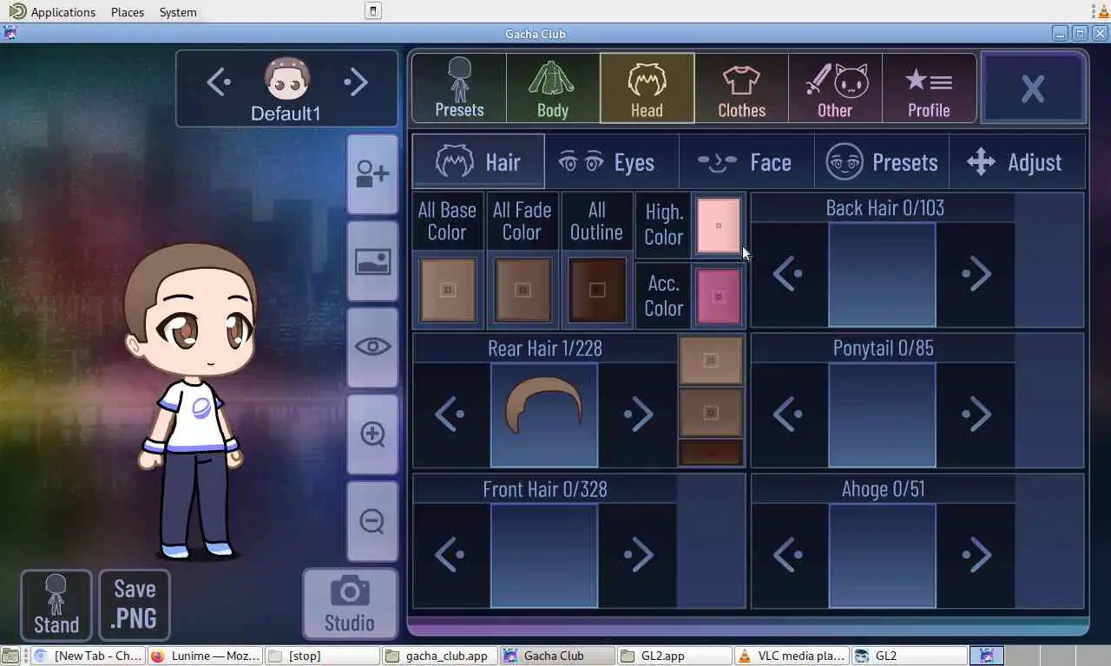Open the head Presets sub-tab
1111x666 pixels.
coord(882,161)
